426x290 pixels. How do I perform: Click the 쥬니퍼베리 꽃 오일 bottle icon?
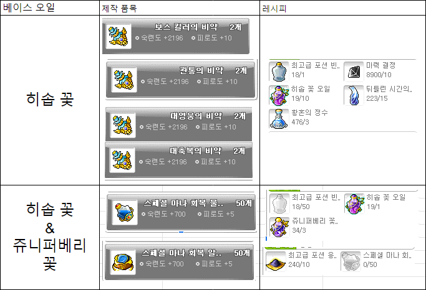pos(279,227)
